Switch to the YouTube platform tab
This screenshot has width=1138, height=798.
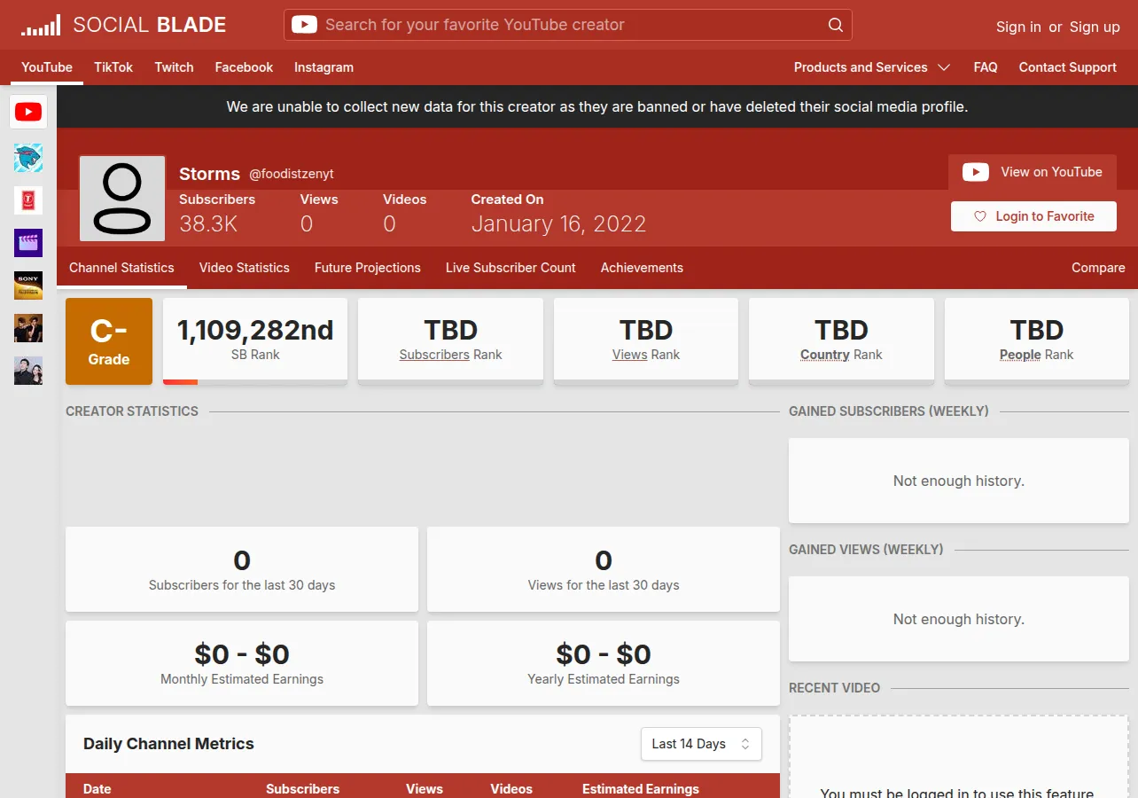pos(47,67)
